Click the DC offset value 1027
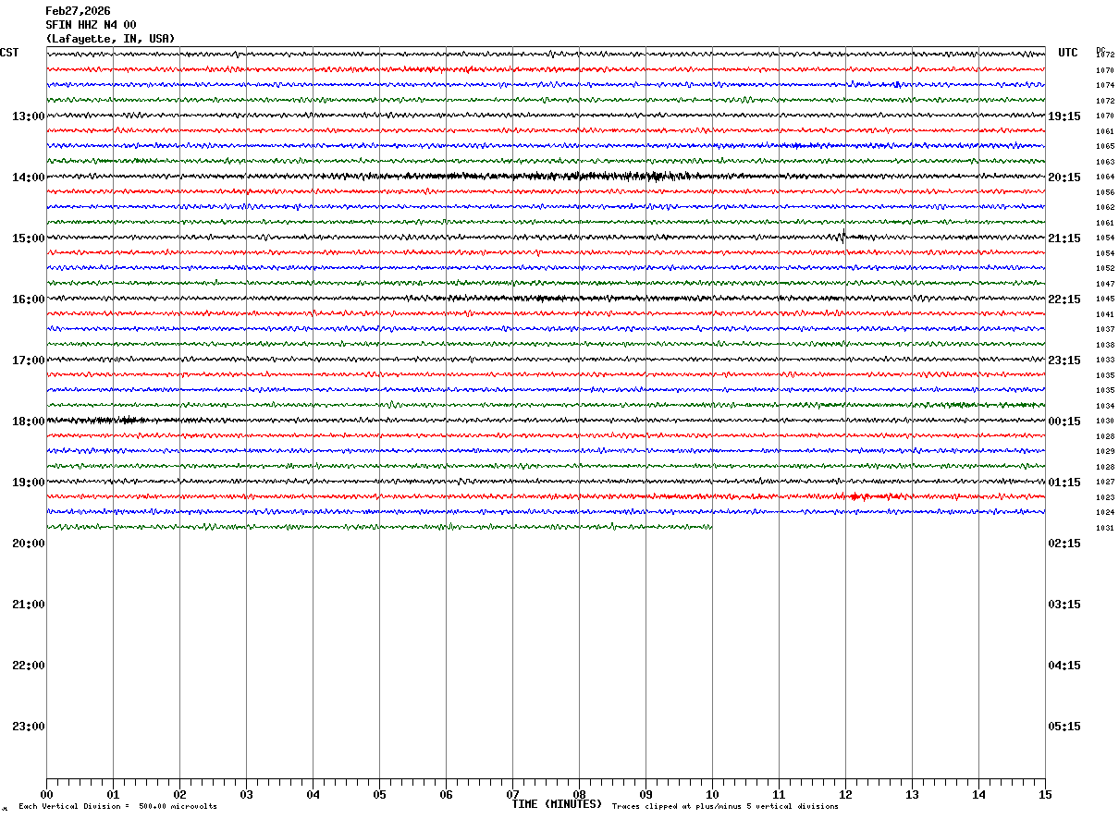The image size is (1119, 819). tap(1105, 483)
